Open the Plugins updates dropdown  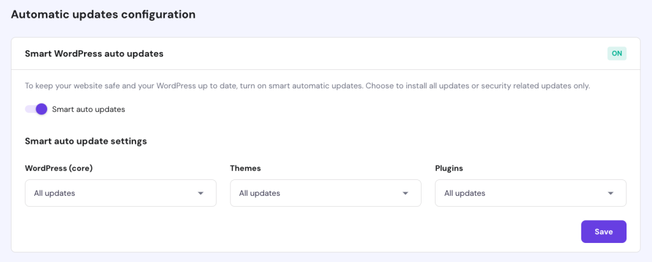(530, 193)
